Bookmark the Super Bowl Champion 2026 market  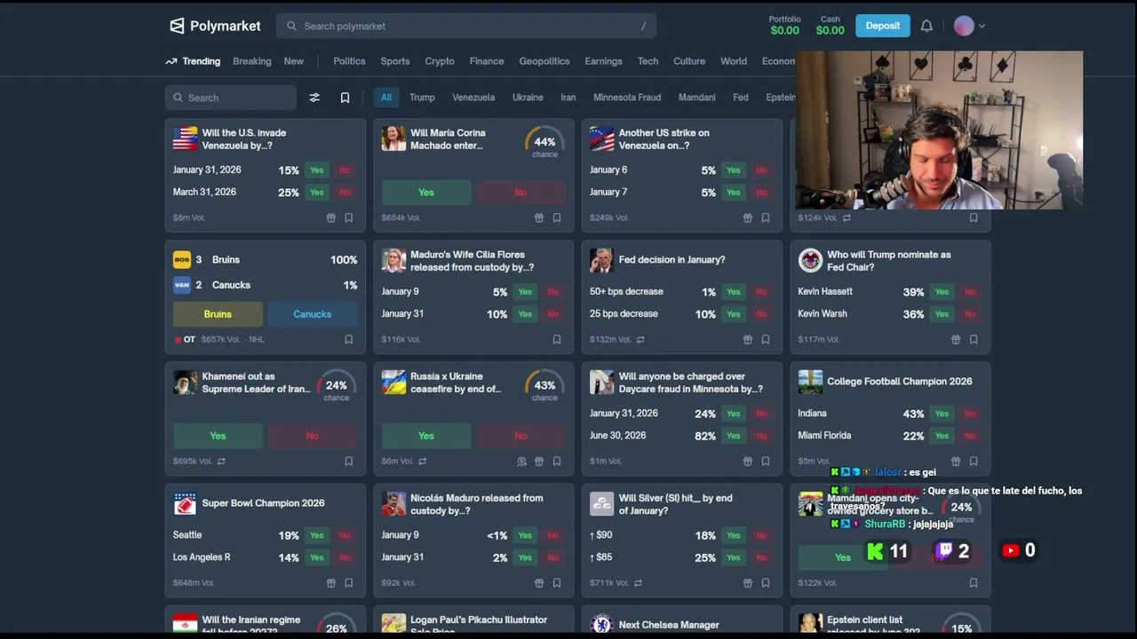[x=348, y=582]
